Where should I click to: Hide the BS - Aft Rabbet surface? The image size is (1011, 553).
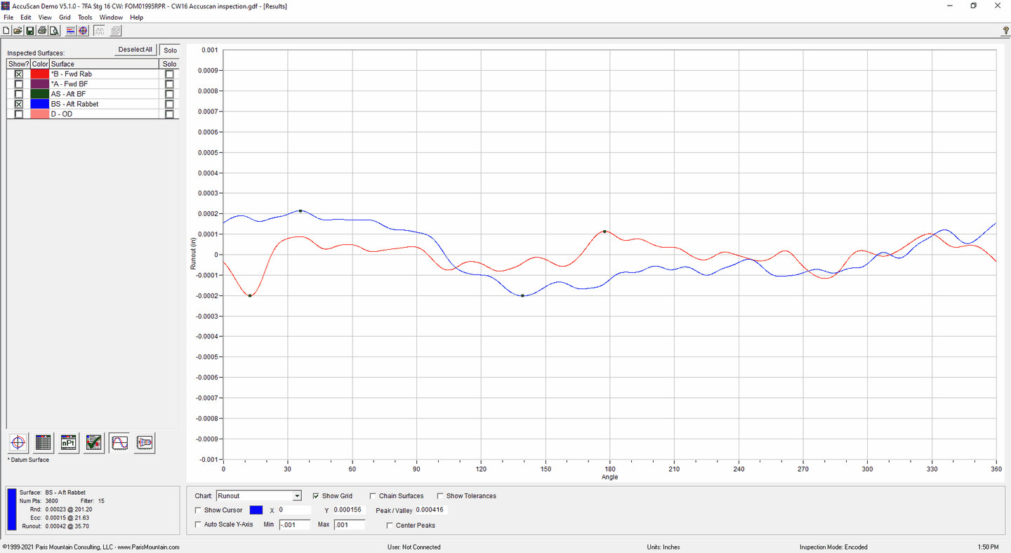point(19,104)
